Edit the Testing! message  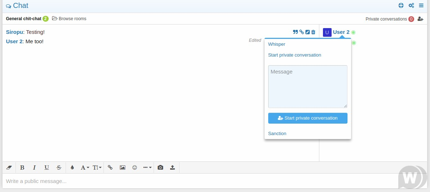307,32
